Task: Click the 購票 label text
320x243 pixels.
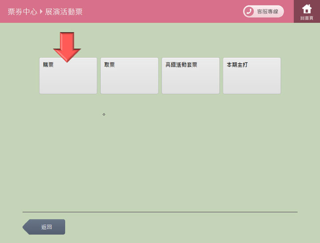Action: (x=48, y=65)
